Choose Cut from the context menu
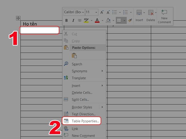Viewport: 186px width, 139px height. click(84, 34)
